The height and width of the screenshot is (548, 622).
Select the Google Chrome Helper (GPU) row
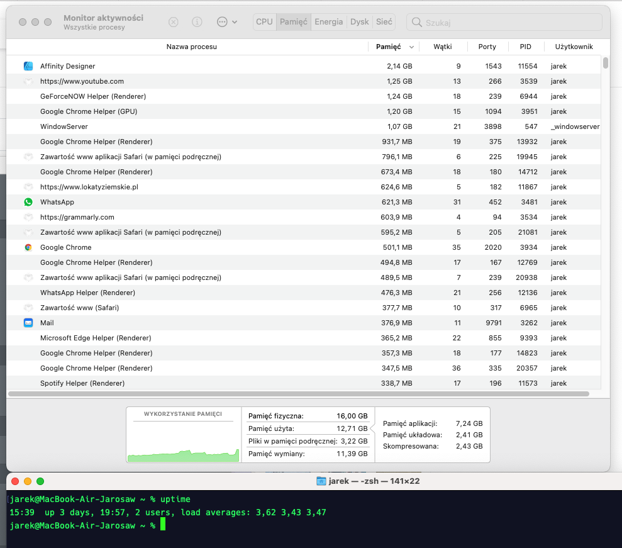[304, 111]
